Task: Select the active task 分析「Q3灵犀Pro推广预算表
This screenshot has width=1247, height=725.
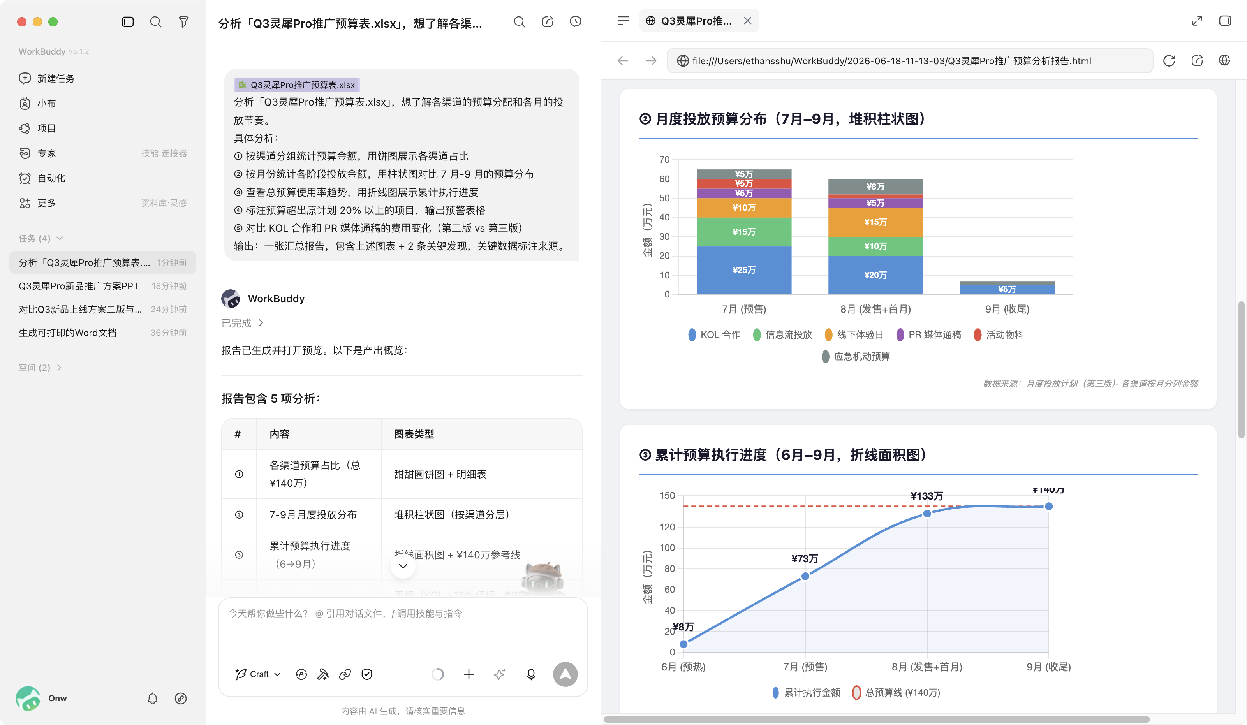Action: 102,262
